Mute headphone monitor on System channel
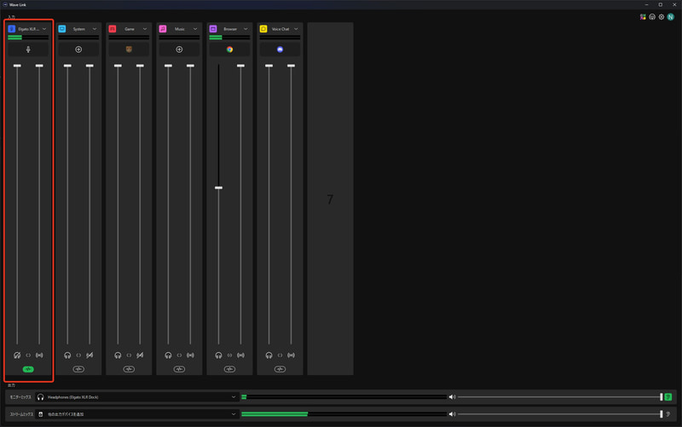Image resolution: width=682 pixels, height=427 pixels. click(67, 355)
